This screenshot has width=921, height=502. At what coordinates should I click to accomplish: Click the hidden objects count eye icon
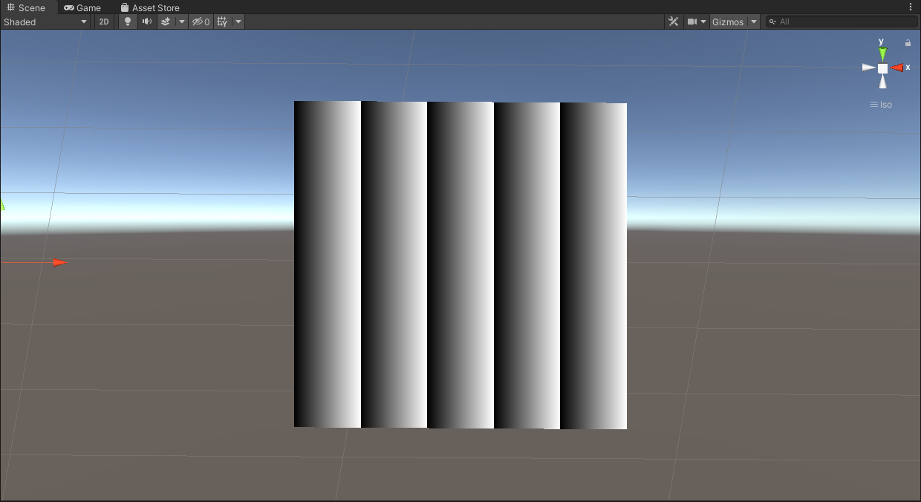coord(199,22)
